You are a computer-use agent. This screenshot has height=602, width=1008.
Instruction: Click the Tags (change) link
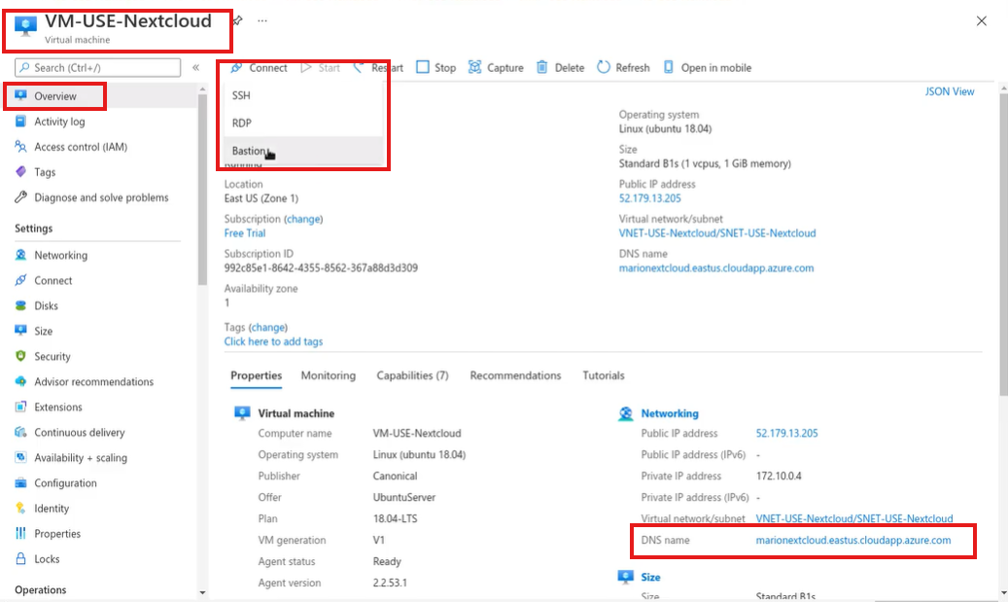click(268, 328)
